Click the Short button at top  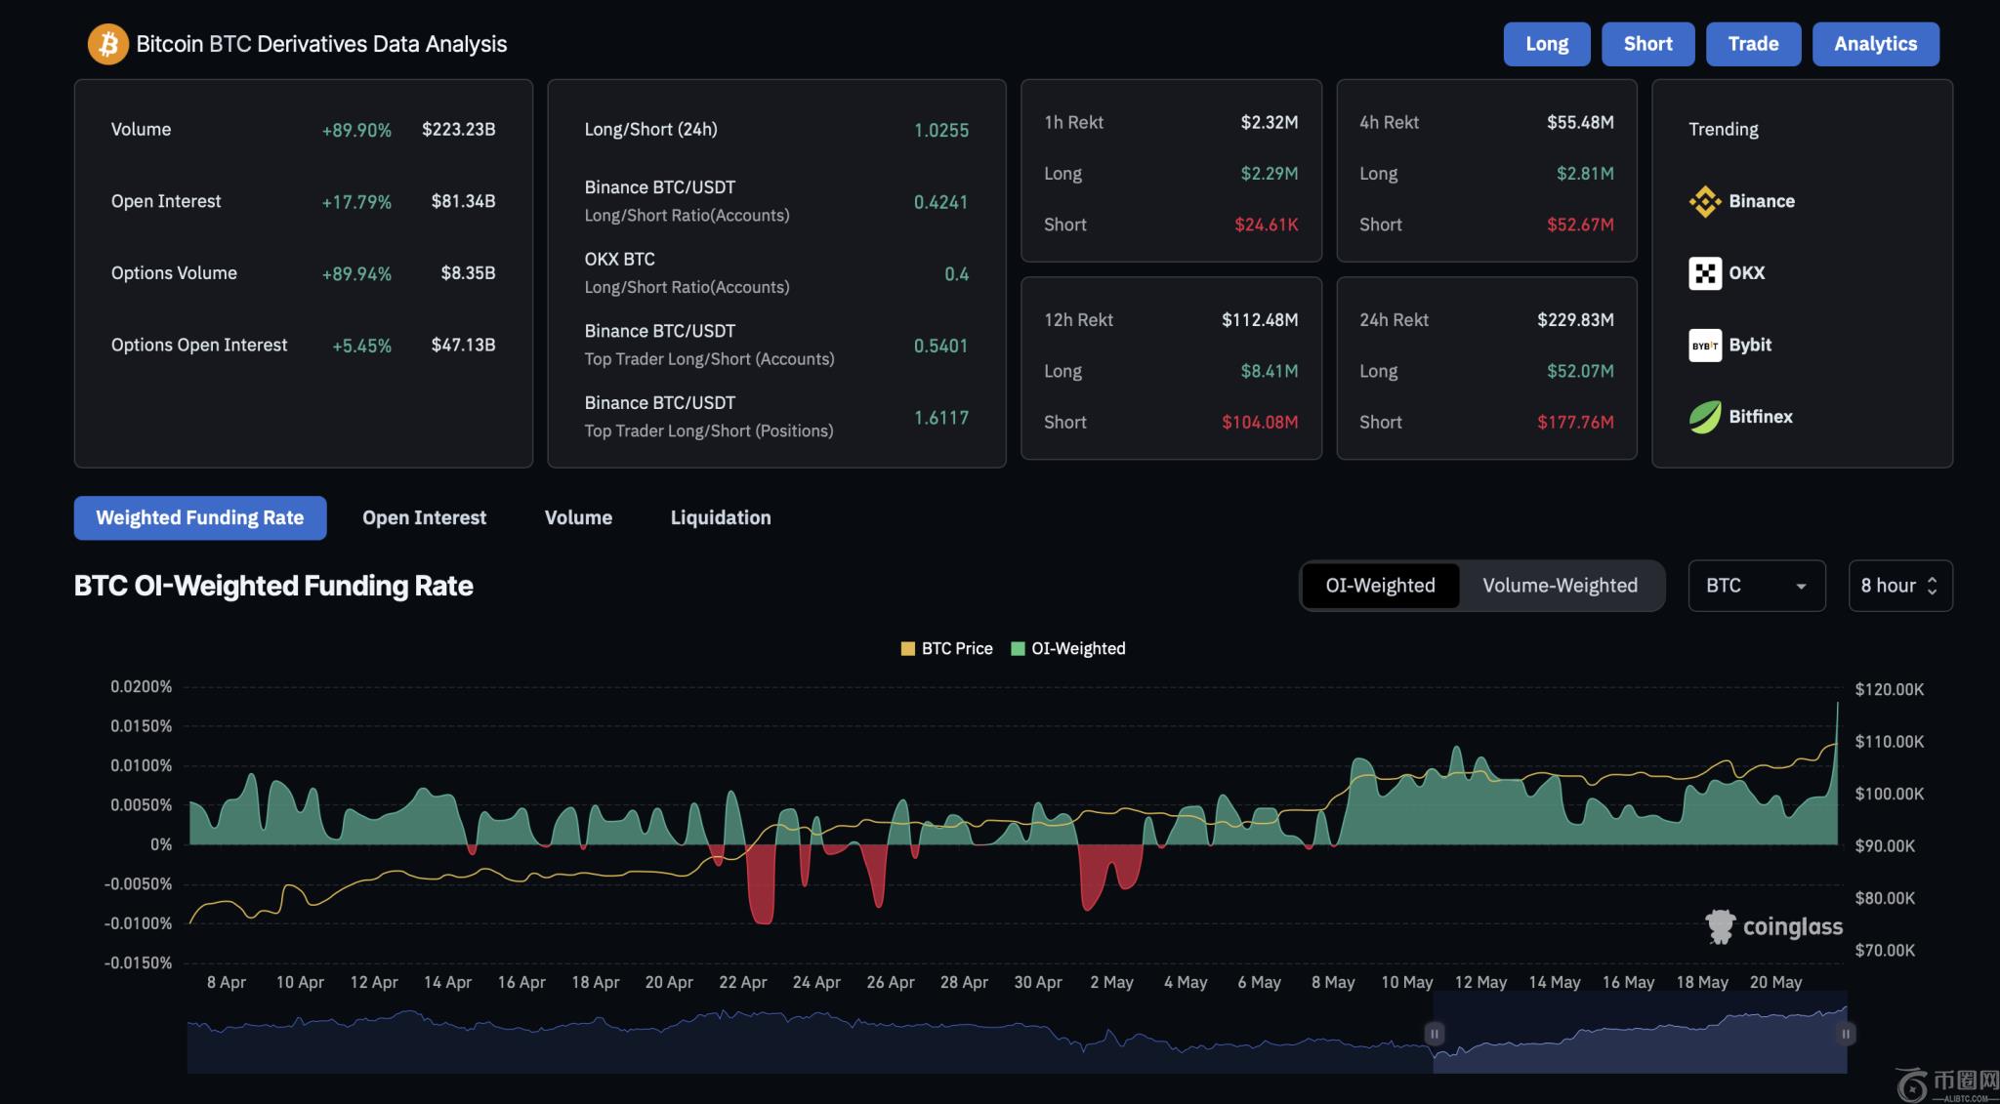pyautogui.click(x=1647, y=44)
